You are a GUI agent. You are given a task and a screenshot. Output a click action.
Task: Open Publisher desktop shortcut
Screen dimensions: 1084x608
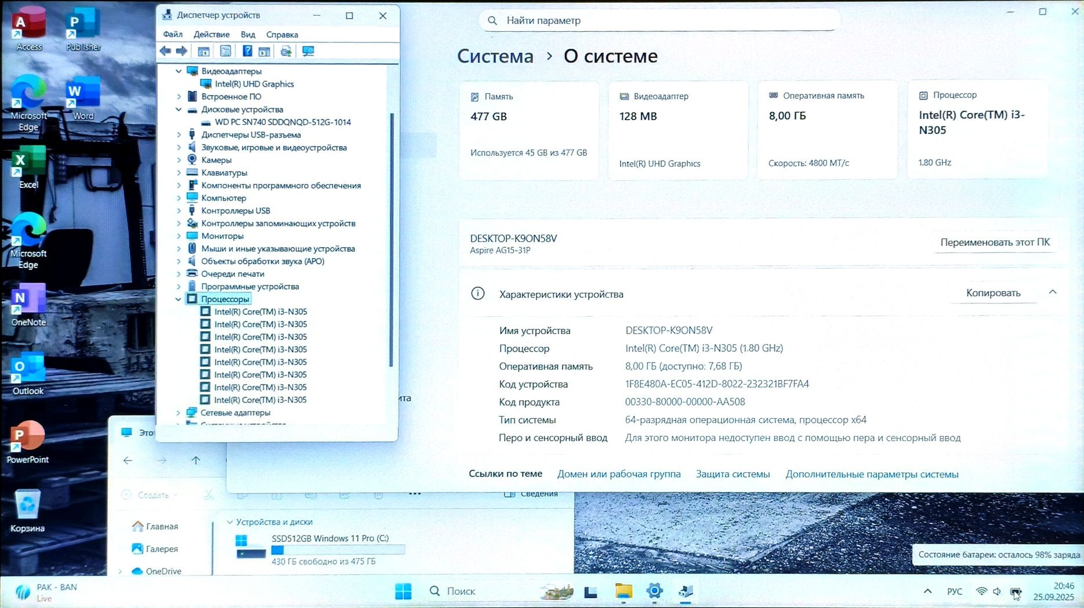[x=83, y=28]
